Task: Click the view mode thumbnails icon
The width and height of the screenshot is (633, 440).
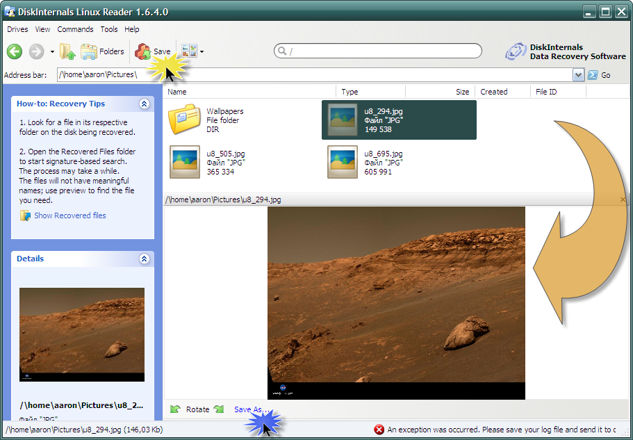Action: click(188, 51)
